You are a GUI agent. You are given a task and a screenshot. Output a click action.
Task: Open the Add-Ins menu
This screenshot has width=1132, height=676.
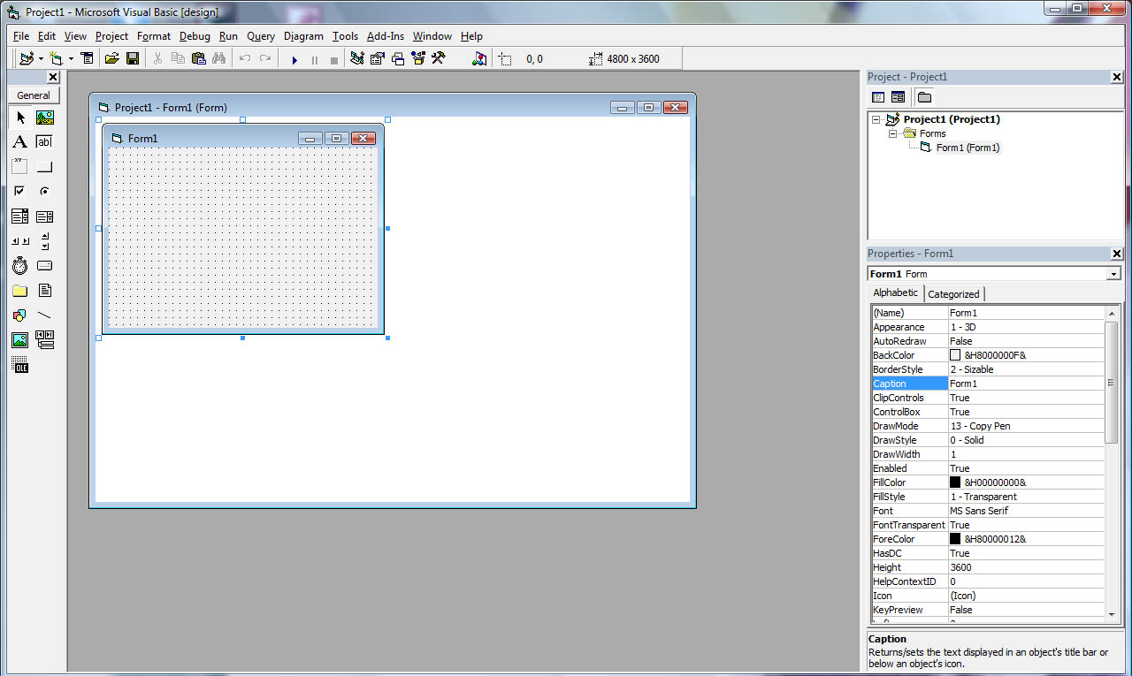click(x=386, y=36)
